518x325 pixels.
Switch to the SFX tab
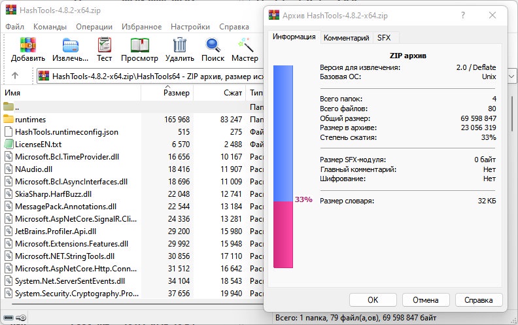[384, 38]
